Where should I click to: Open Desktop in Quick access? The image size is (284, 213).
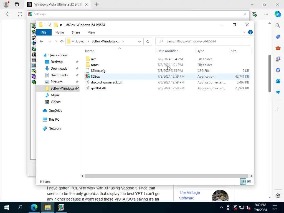tap(57, 62)
